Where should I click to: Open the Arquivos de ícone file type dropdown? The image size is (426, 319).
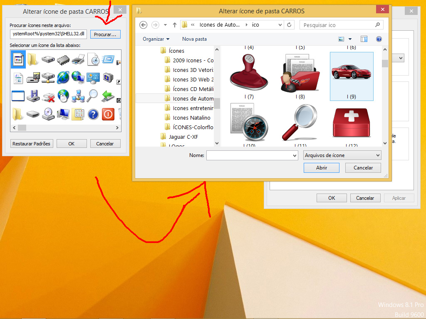342,155
